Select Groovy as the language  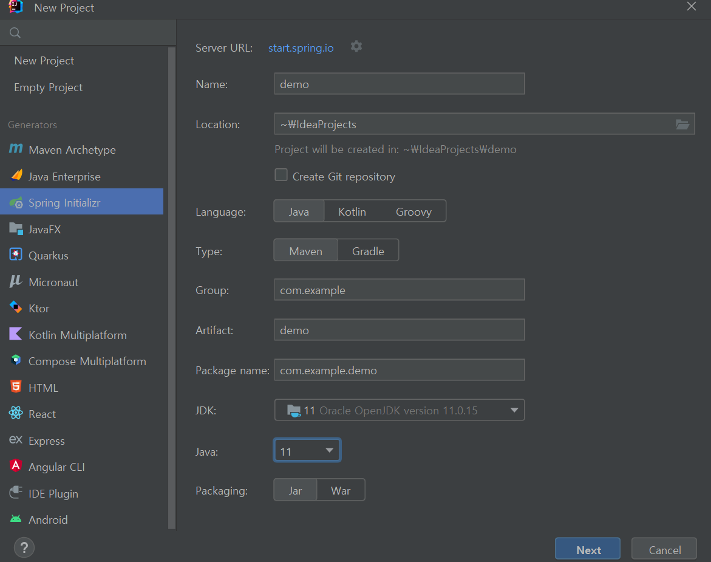coord(413,211)
